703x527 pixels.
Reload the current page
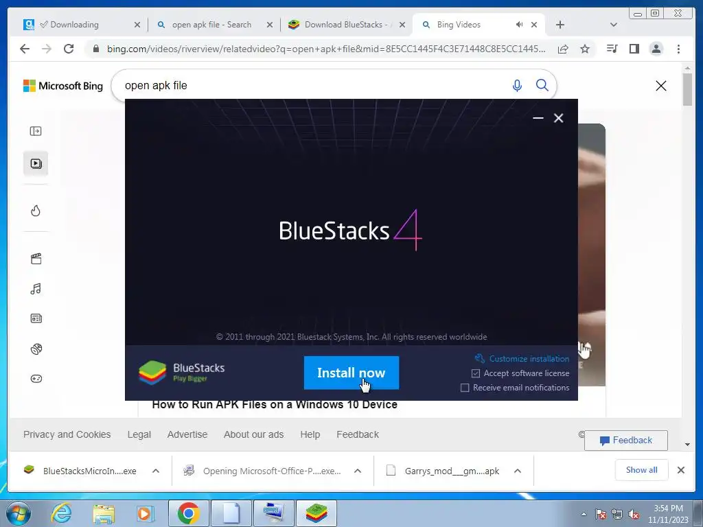coord(69,49)
